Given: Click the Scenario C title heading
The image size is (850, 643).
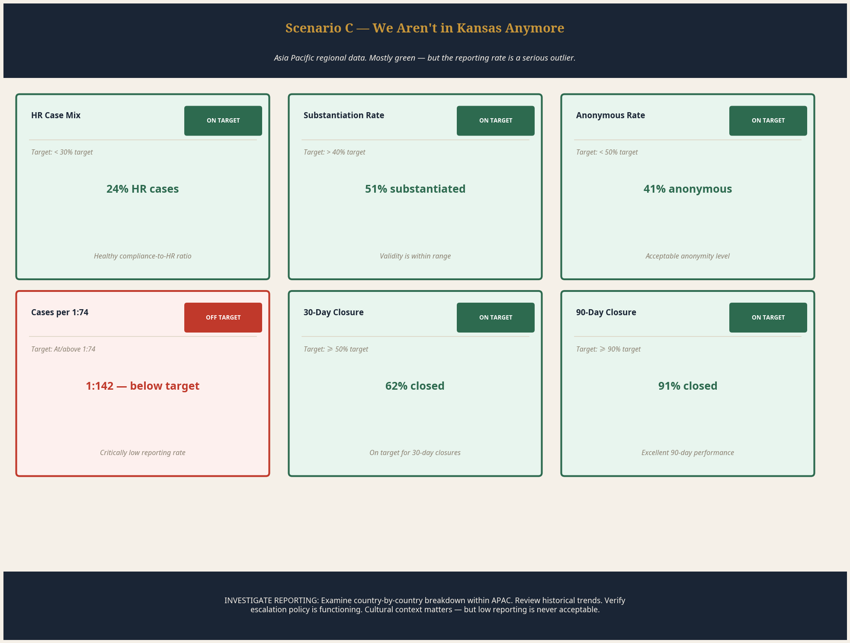Looking at the screenshot, I should (x=425, y=28).
